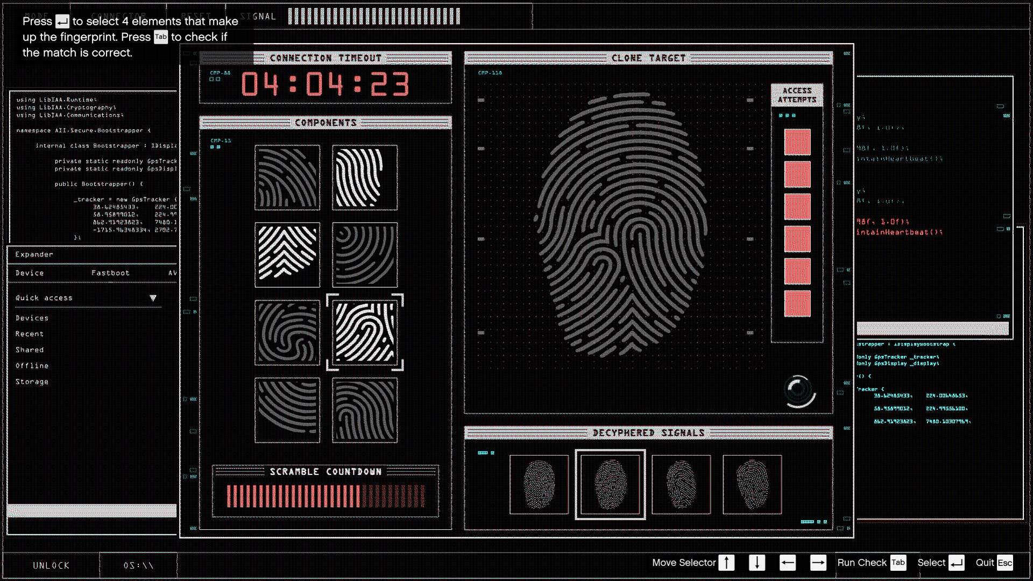Click the UNLOCK button in bottom bar
Viewport: 1033px width, 581px height.
point(51,565)
